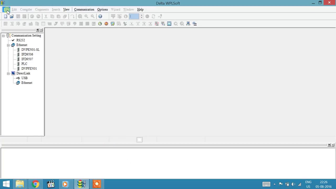
Task: Click the Communication Setting gear icon
Action: tap(8, 35)
